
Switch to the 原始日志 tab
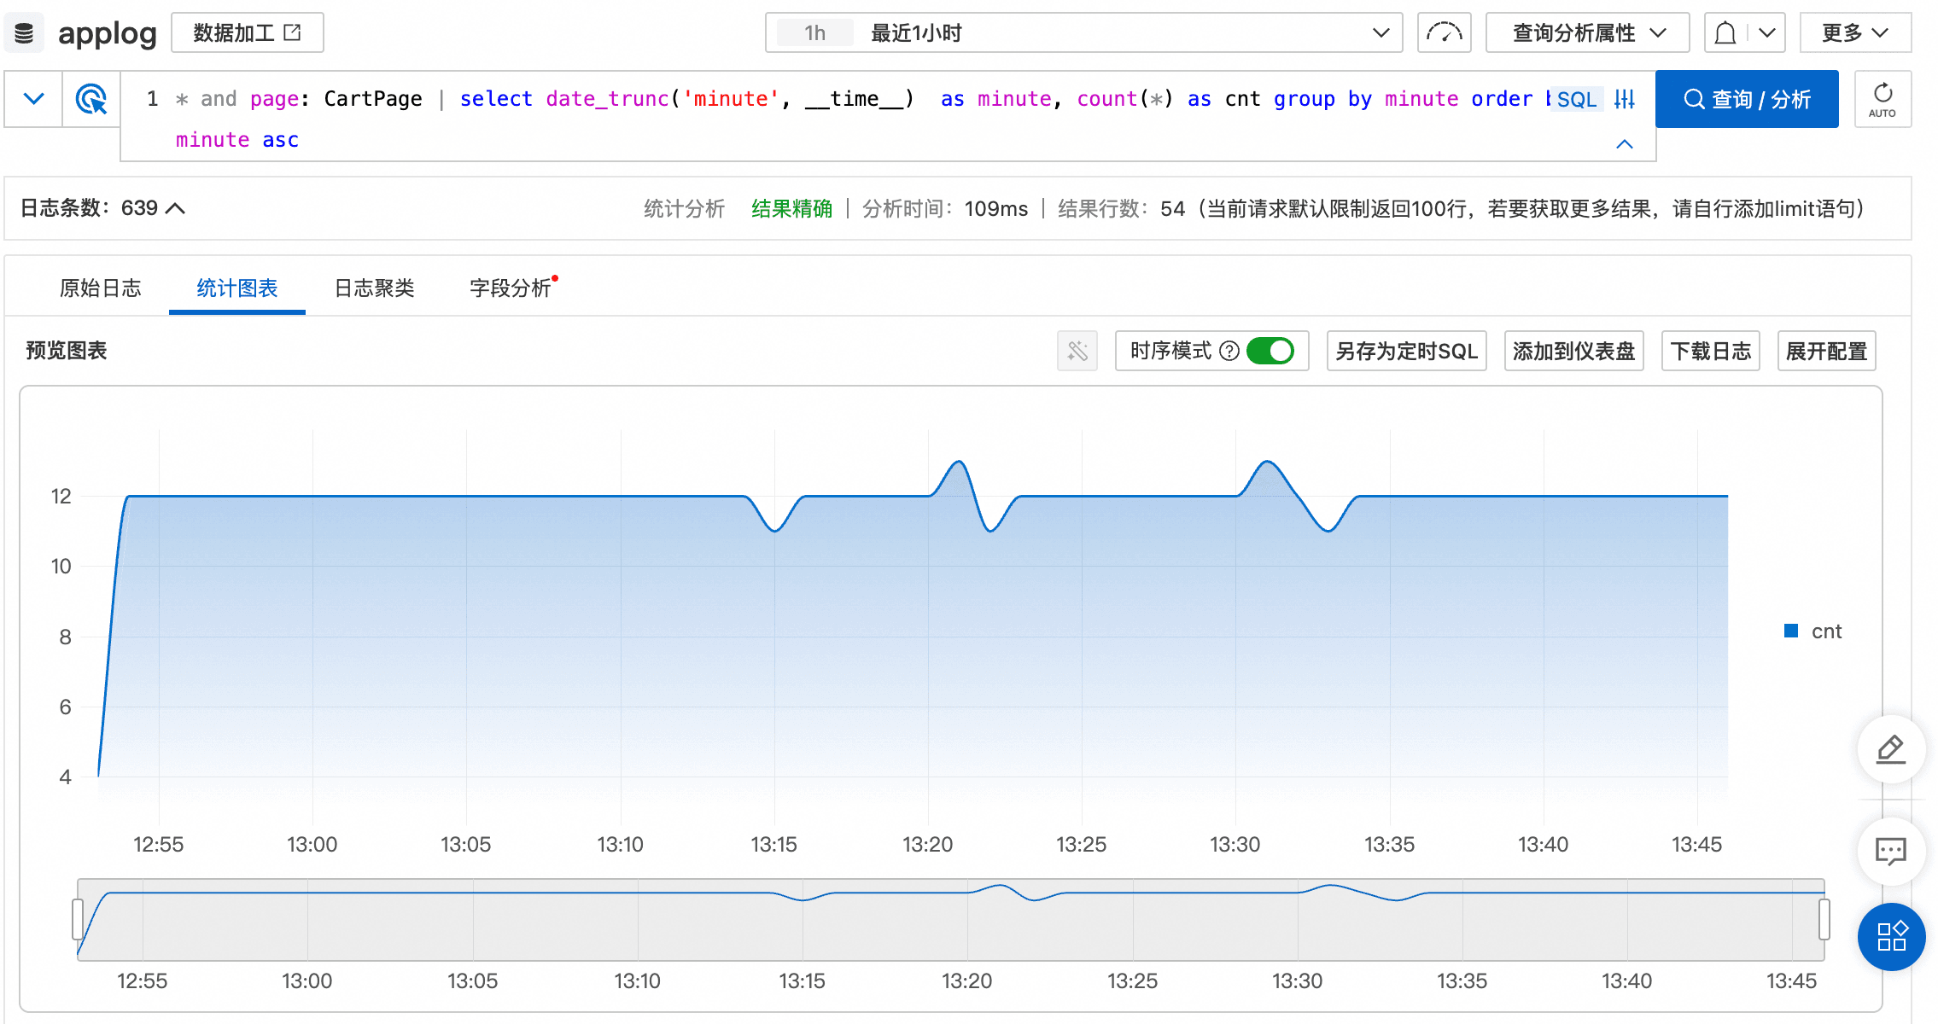(101, 288)
